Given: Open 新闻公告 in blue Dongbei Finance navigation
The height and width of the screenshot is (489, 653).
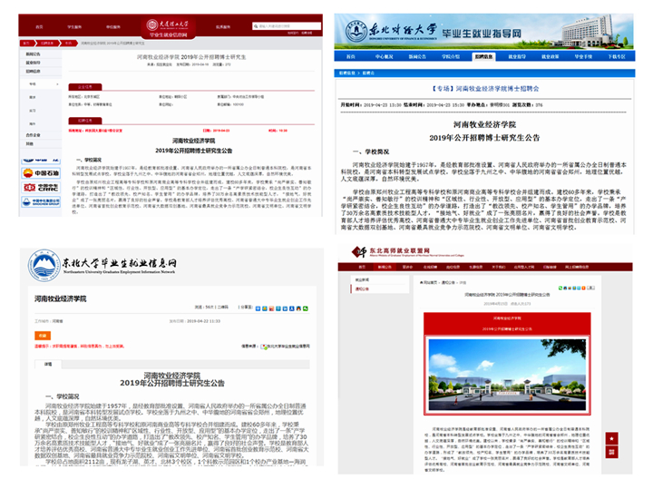Looking at the screenshot, I should pyautogui.click(x=417, y=56).
